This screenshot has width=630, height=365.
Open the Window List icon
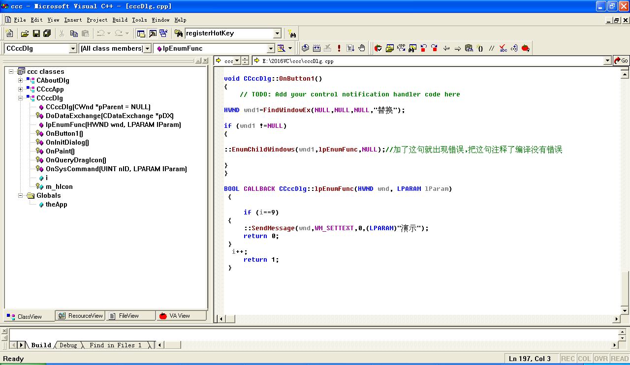(x=163, y=33)
